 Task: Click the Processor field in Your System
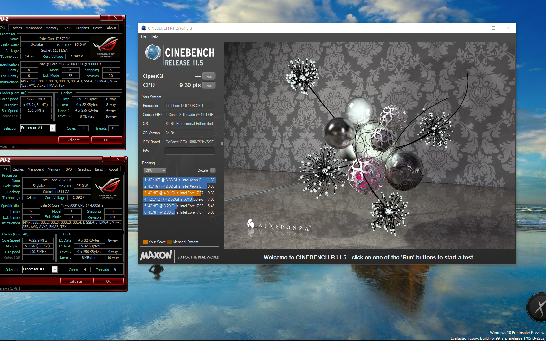[189, 106]
